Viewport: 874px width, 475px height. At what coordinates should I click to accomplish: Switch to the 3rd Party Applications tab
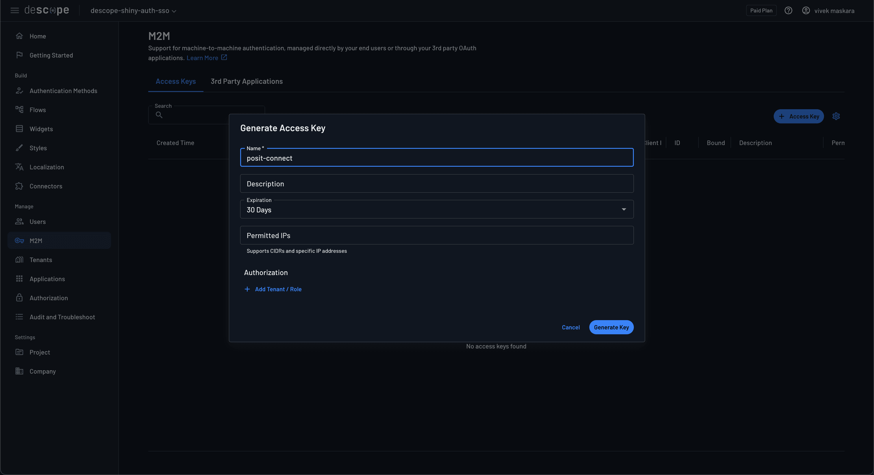coord(247,81)
